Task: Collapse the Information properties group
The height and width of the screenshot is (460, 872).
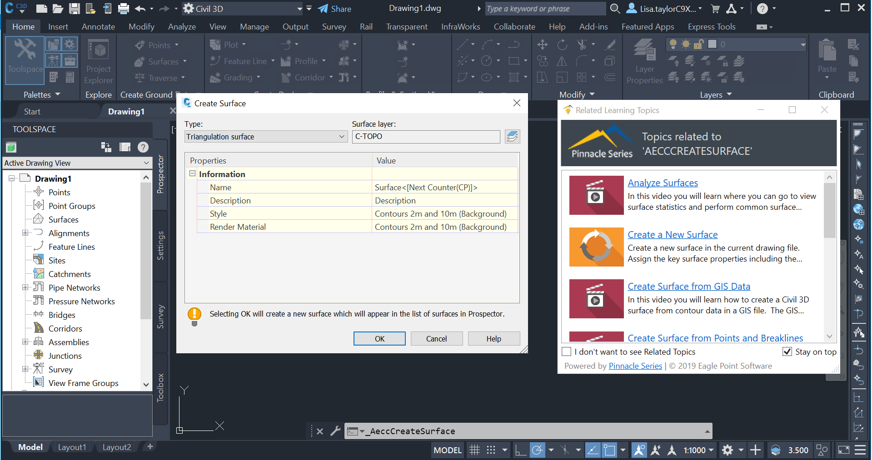Action: 192,173
